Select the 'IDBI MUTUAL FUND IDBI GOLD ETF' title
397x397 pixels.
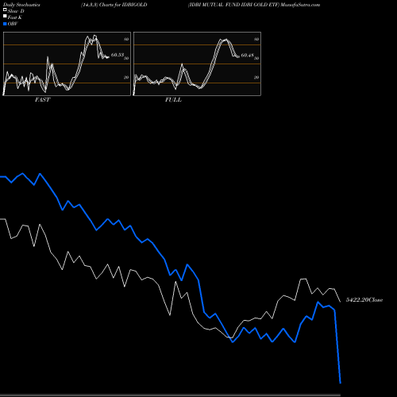[x=233, y=5]
